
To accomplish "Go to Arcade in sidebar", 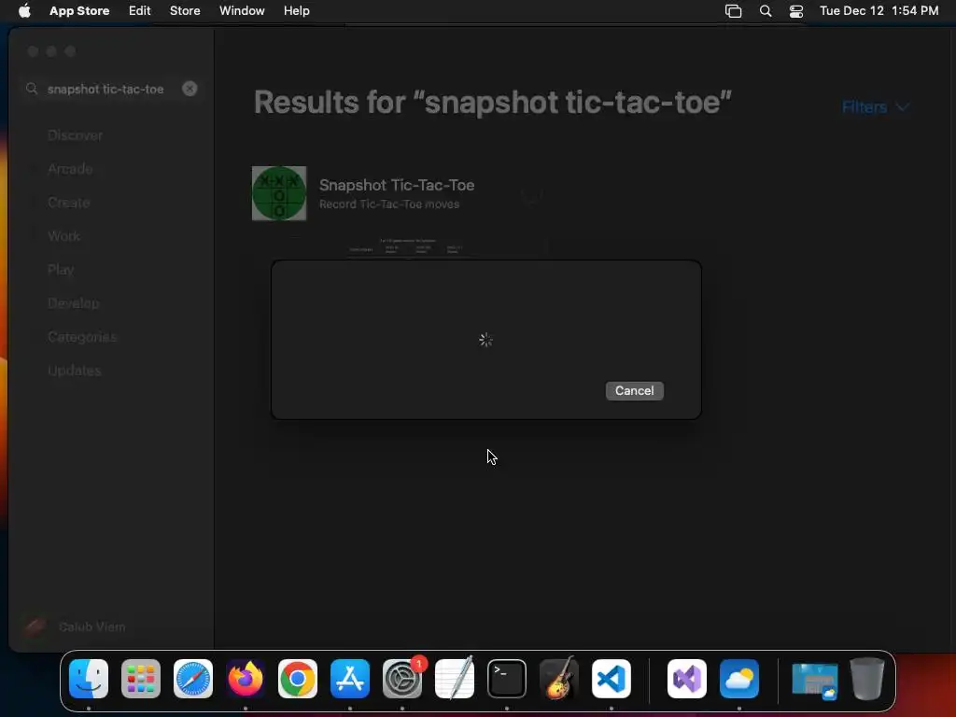I will click(x=70, y=169).
